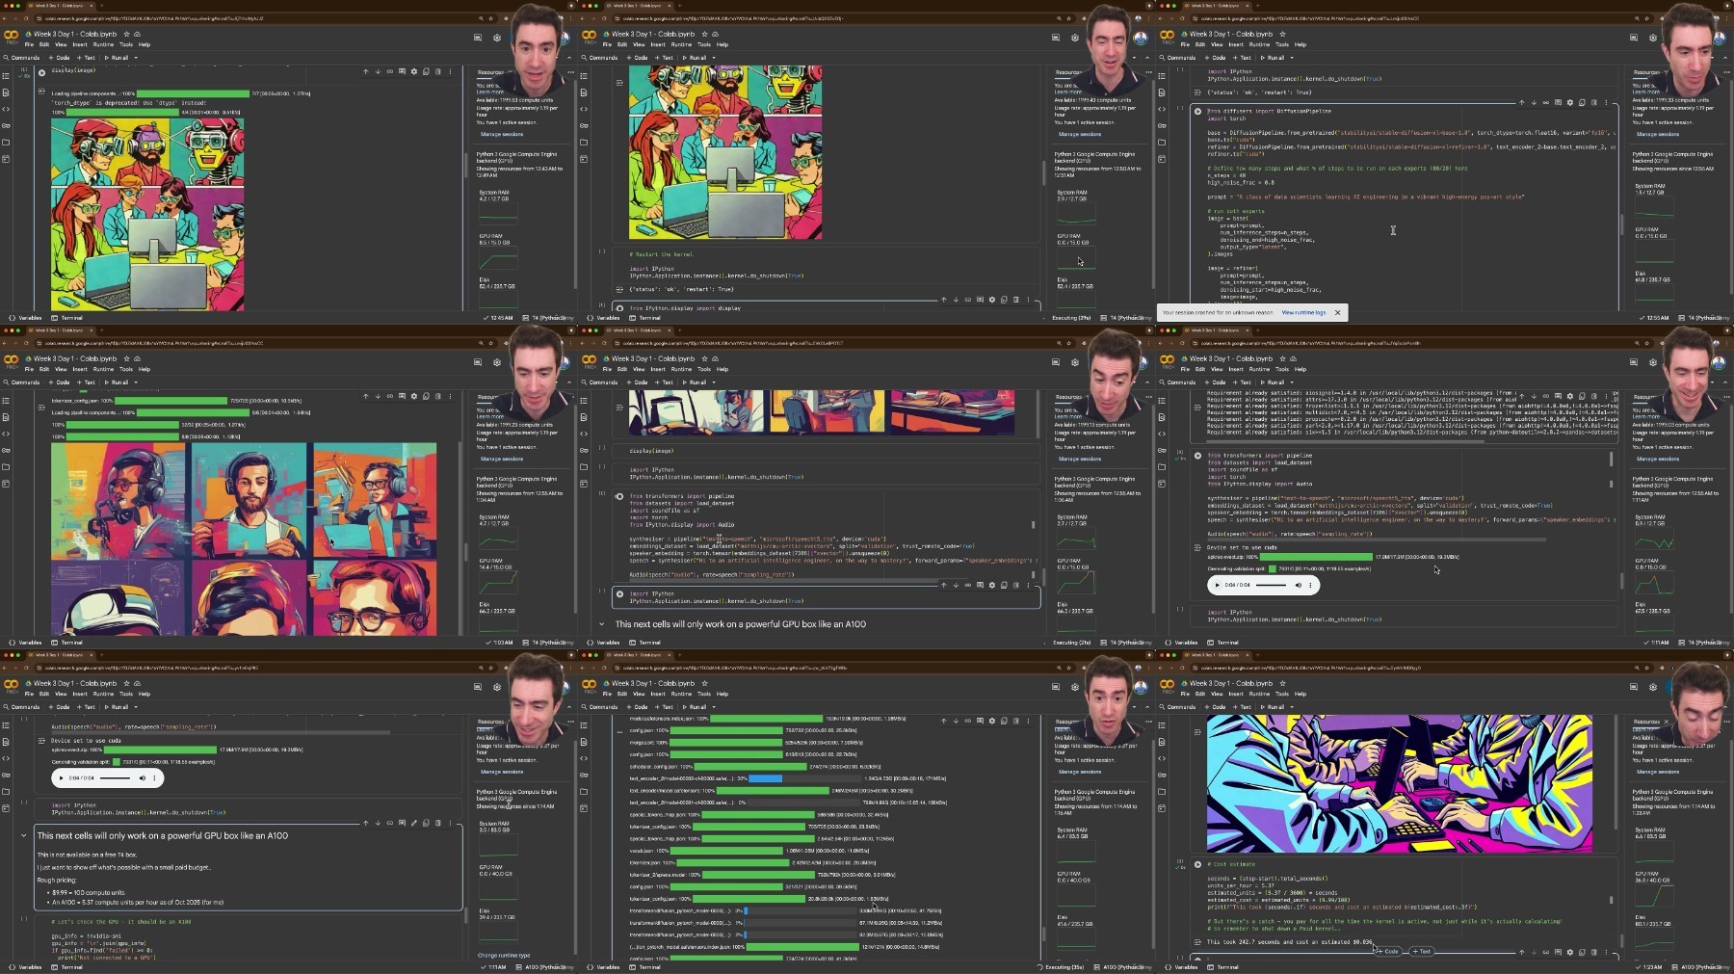Delete the selected A100 pricing markdown cell
1734x974 pixels.
(438, 823)
